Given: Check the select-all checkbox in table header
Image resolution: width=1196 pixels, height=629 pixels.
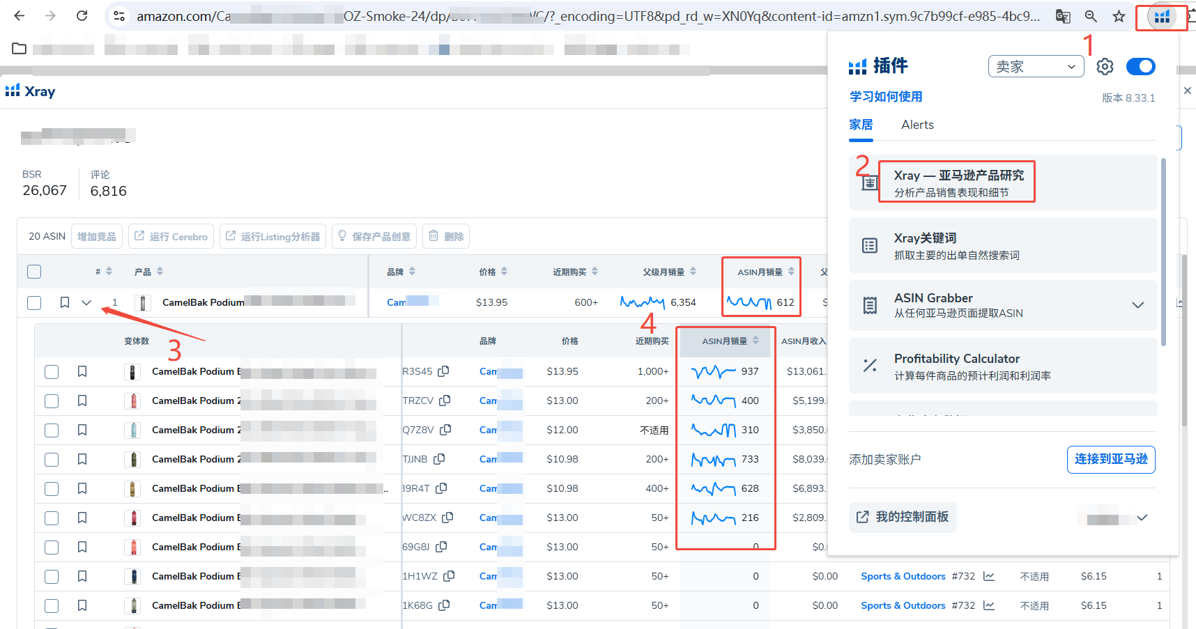Looking at the screenshot, I should point(34,272).
